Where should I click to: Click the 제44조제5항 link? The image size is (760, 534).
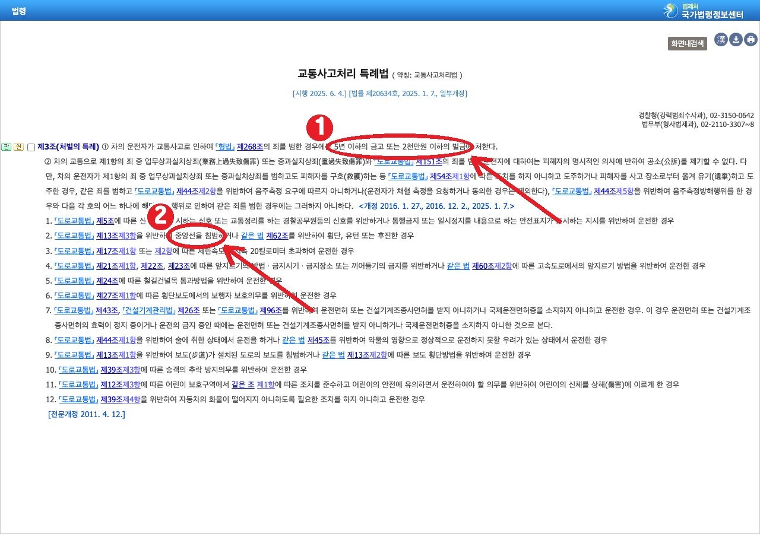click(613, 191)
